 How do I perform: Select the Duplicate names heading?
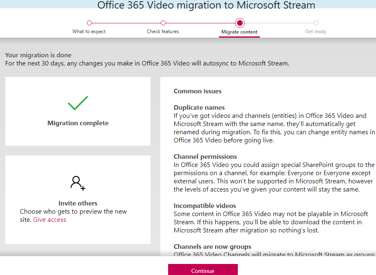[x=199, y=108]
